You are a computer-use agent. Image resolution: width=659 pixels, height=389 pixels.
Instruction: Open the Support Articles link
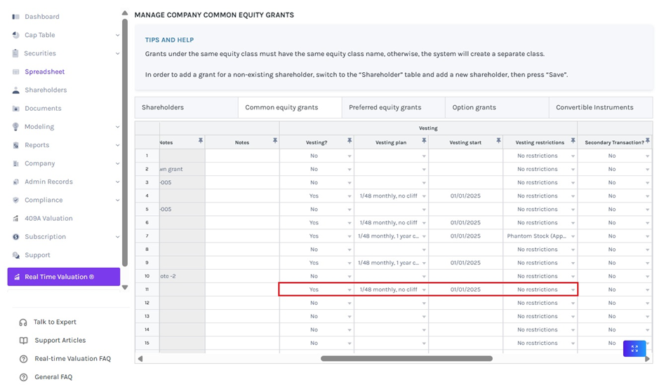click(60, 341)
